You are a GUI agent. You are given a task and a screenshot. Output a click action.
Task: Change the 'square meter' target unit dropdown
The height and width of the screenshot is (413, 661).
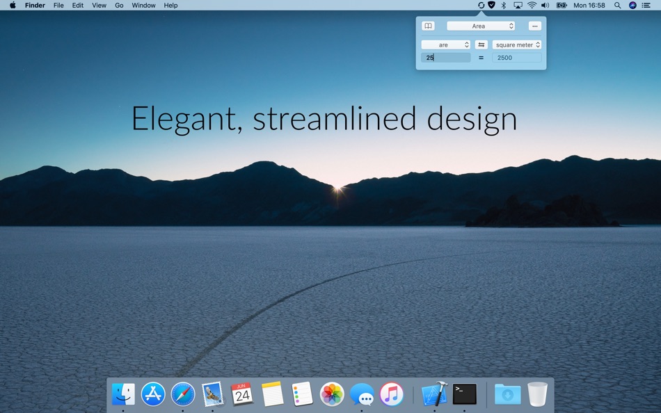[x=517, y=44]
